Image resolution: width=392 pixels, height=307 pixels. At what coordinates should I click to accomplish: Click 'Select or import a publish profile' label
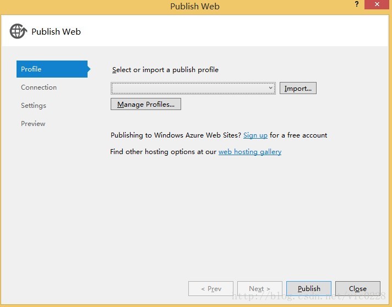[x=165, y=70]
